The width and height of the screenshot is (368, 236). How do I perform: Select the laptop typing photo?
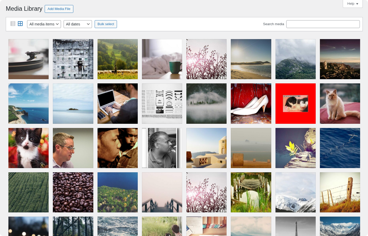pos(117,103)
